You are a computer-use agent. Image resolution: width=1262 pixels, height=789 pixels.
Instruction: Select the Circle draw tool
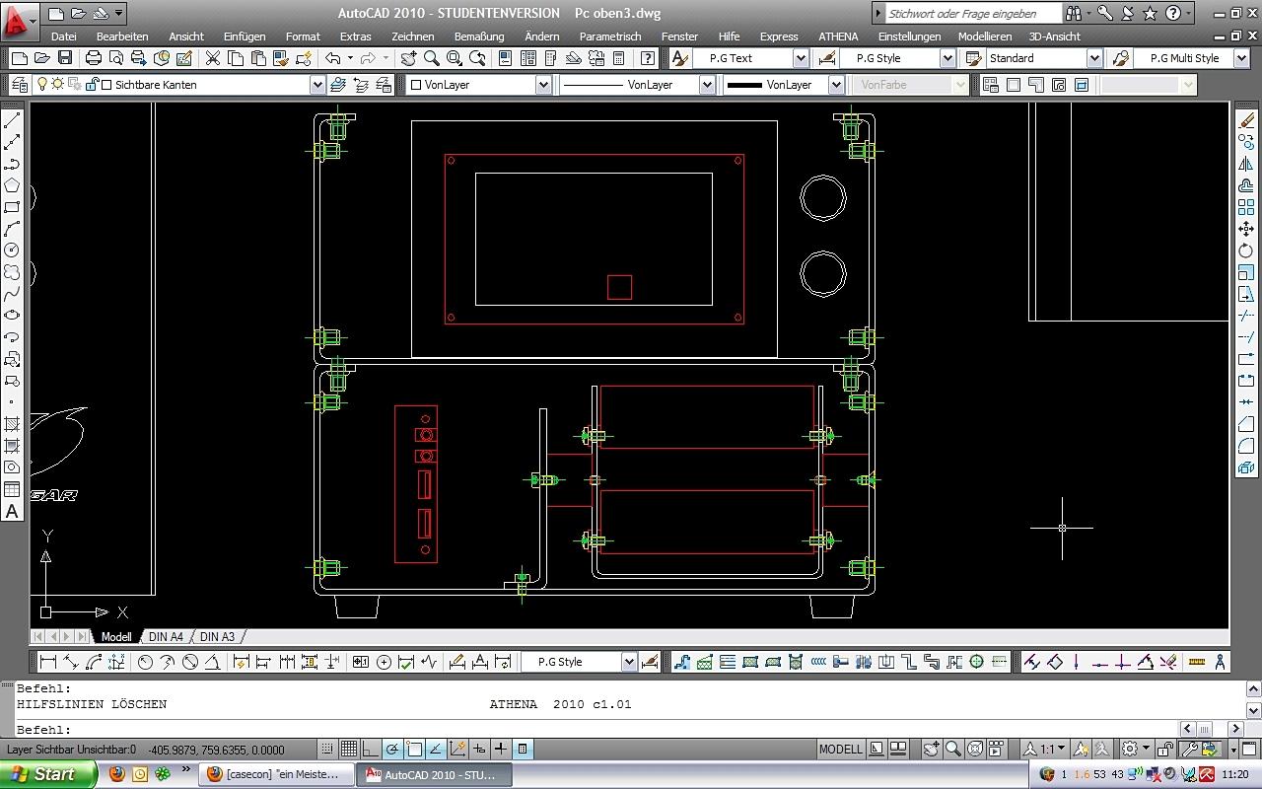[x=12, y=251]
